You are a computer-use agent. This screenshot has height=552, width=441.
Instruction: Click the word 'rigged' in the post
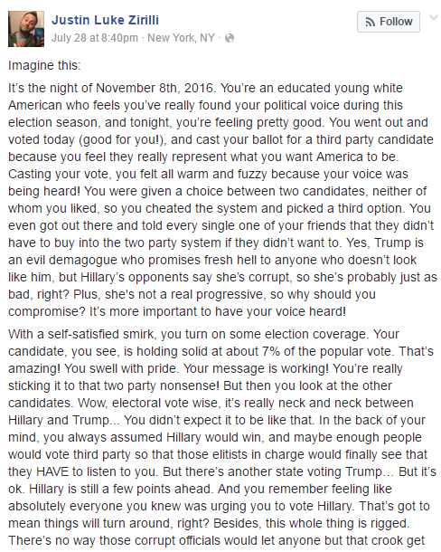point(388,523)
